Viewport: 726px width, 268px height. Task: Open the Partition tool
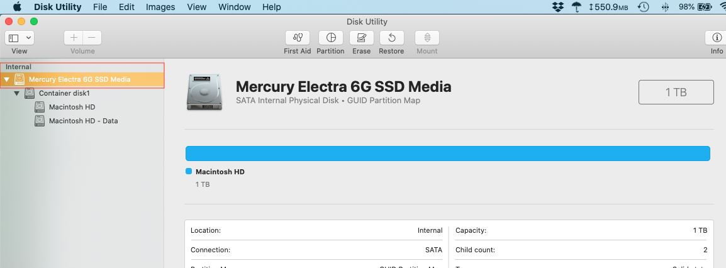[330, 38]
